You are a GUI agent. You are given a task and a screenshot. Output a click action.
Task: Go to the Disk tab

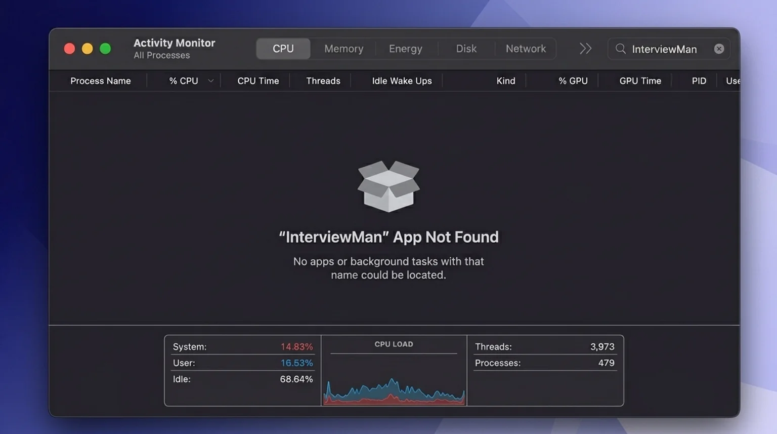(466, 49)
